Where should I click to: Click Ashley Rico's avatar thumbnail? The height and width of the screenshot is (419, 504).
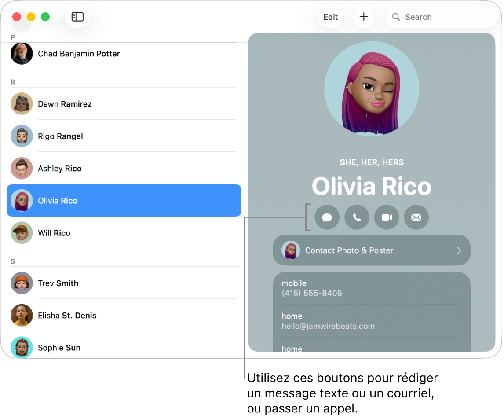coord(22,168)
